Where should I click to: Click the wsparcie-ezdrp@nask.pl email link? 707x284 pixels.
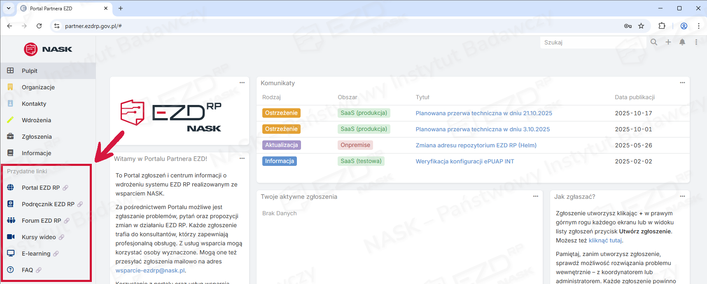(x=150, y=270)
